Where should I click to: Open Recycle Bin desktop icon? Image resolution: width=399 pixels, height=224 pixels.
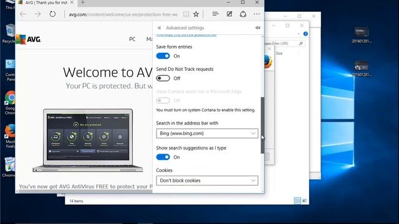(x=10, y=34)
